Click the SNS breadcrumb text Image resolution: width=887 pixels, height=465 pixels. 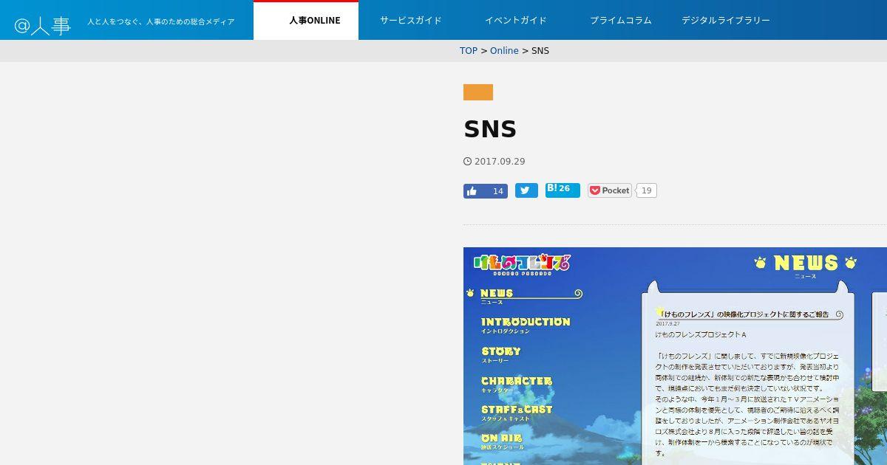540,51
